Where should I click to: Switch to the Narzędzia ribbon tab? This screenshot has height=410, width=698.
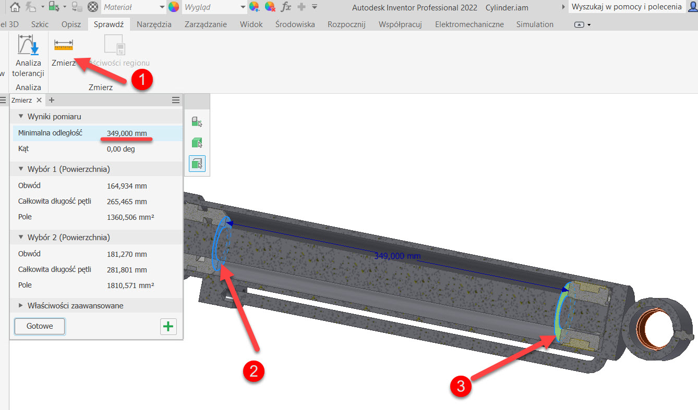click(x=154, y=24)
